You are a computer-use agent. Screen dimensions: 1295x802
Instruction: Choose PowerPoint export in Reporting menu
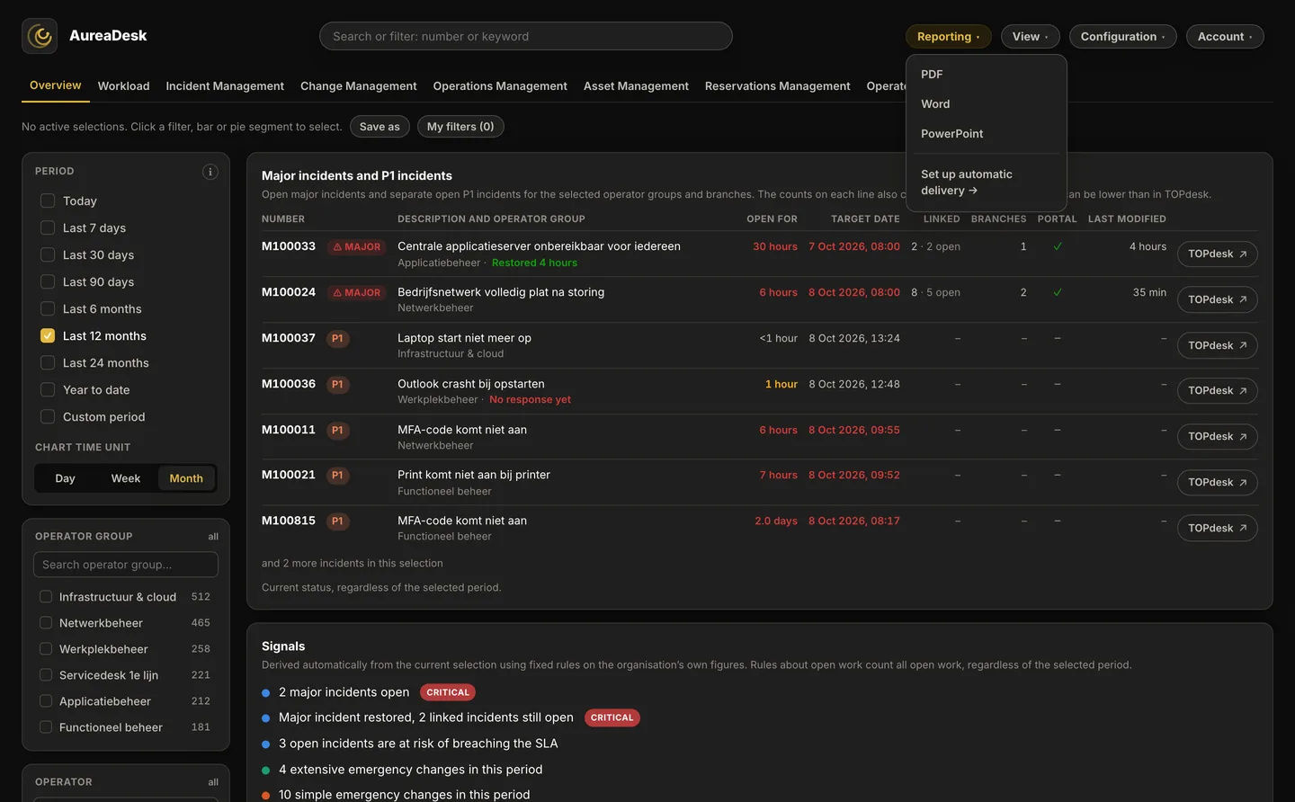click(987, 134)
